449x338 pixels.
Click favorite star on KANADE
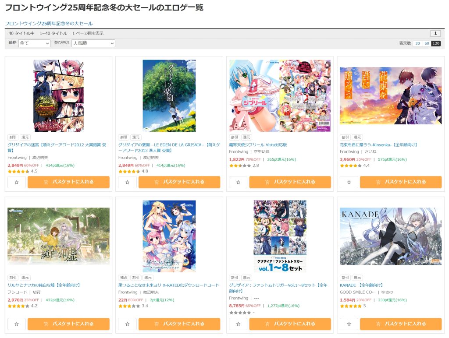[x=349, y=324]
